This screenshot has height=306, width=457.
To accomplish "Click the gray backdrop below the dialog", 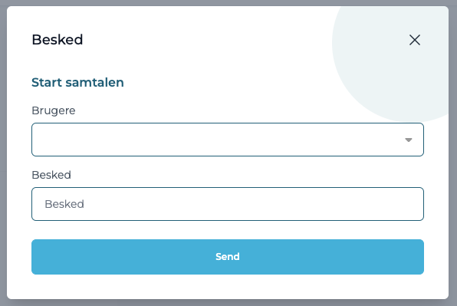I will (228, 303).
